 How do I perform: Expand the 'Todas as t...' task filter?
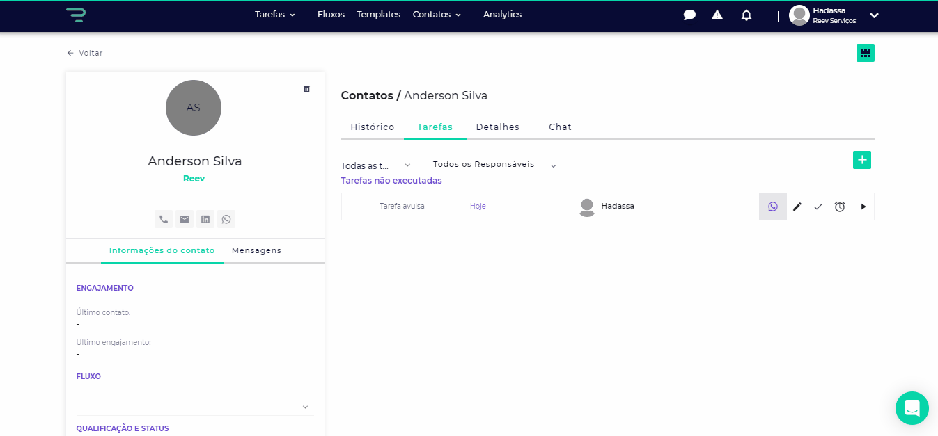[376, 165]
